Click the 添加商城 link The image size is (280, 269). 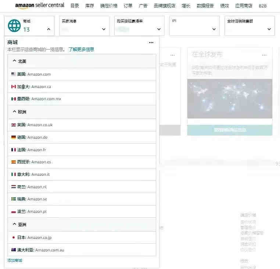coord(15,260)
